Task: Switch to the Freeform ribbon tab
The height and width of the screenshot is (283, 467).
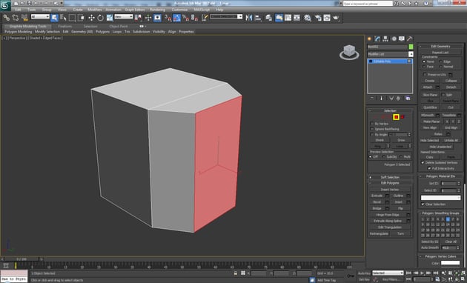Action: click(65, 26)
